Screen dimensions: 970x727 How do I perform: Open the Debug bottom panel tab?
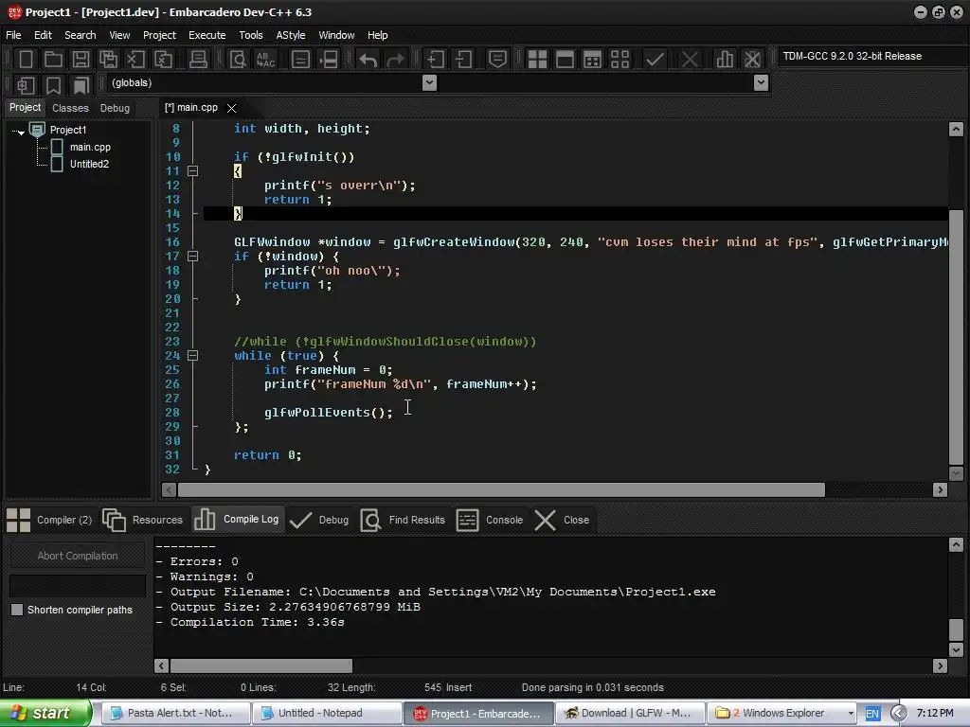tap(320, 520)
